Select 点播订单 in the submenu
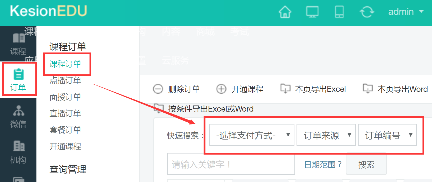 coord(65,80)
